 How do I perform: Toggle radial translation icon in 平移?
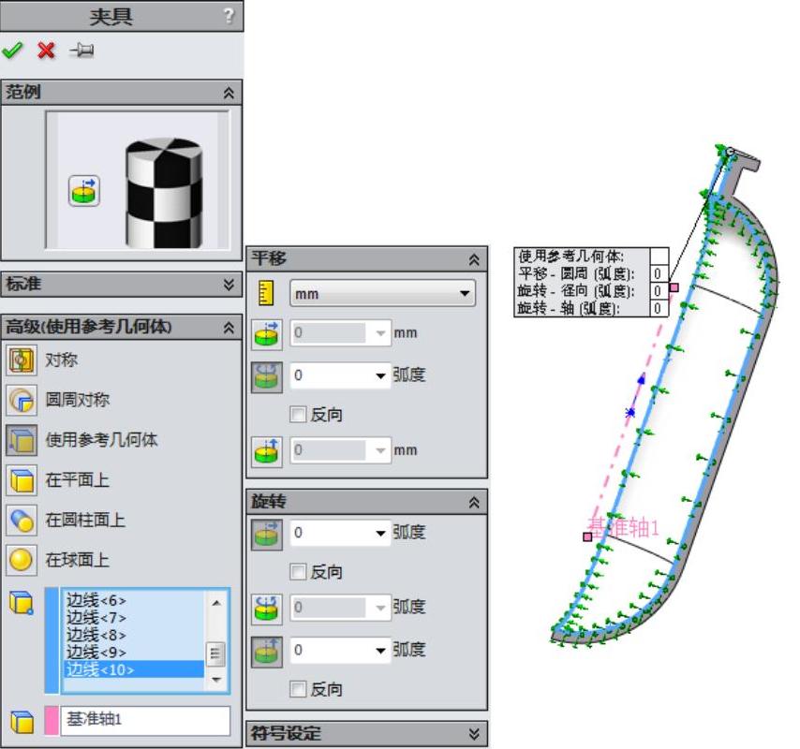[266, 335]
